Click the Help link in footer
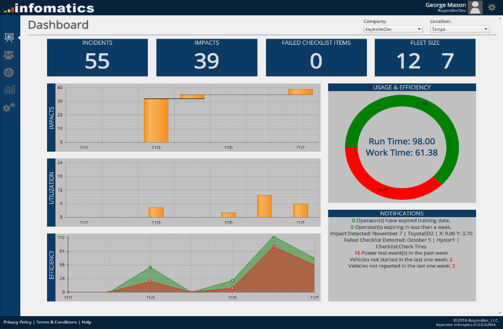This screenshot has height=329, width=503. (x=86, y=322)
